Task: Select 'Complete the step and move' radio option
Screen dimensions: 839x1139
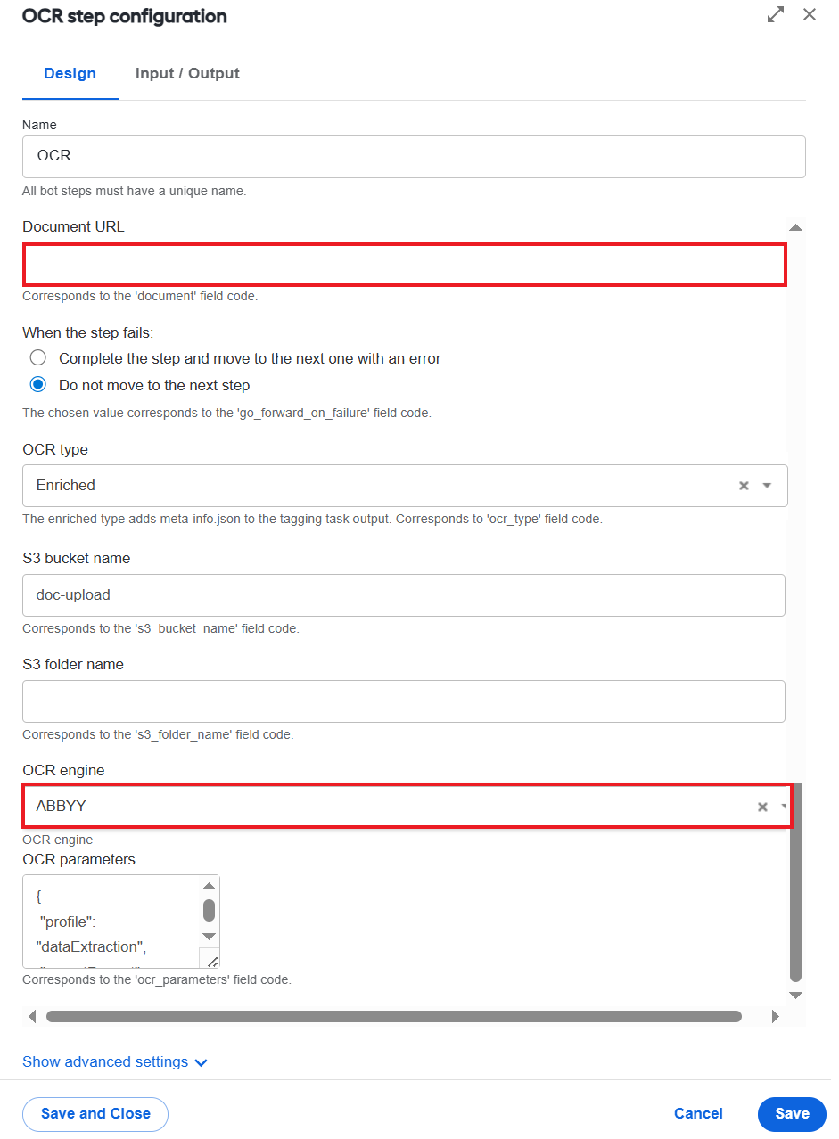Action: pos(37,358)
